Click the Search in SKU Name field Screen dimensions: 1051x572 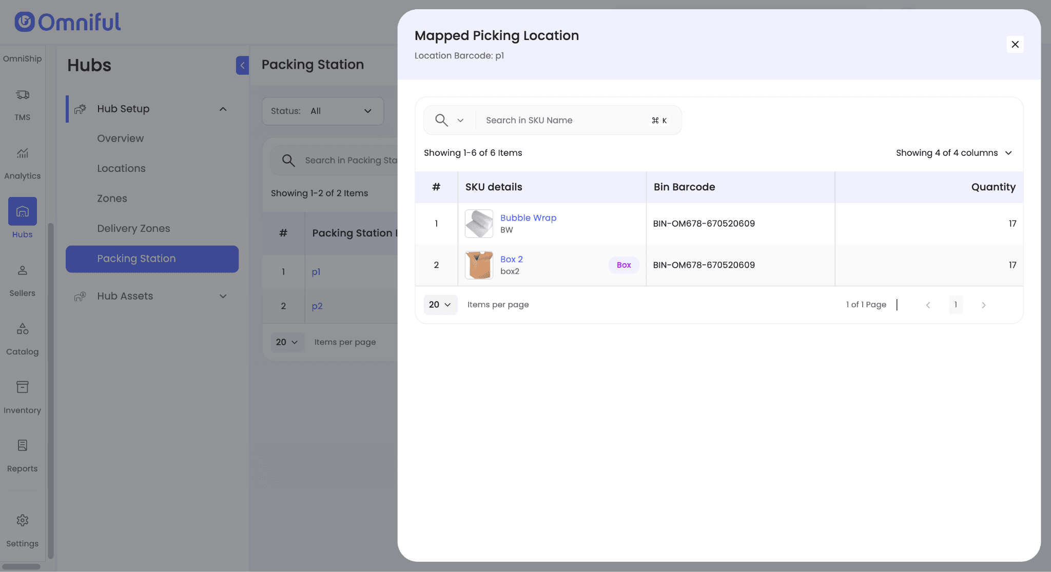(x=565, y=121)
